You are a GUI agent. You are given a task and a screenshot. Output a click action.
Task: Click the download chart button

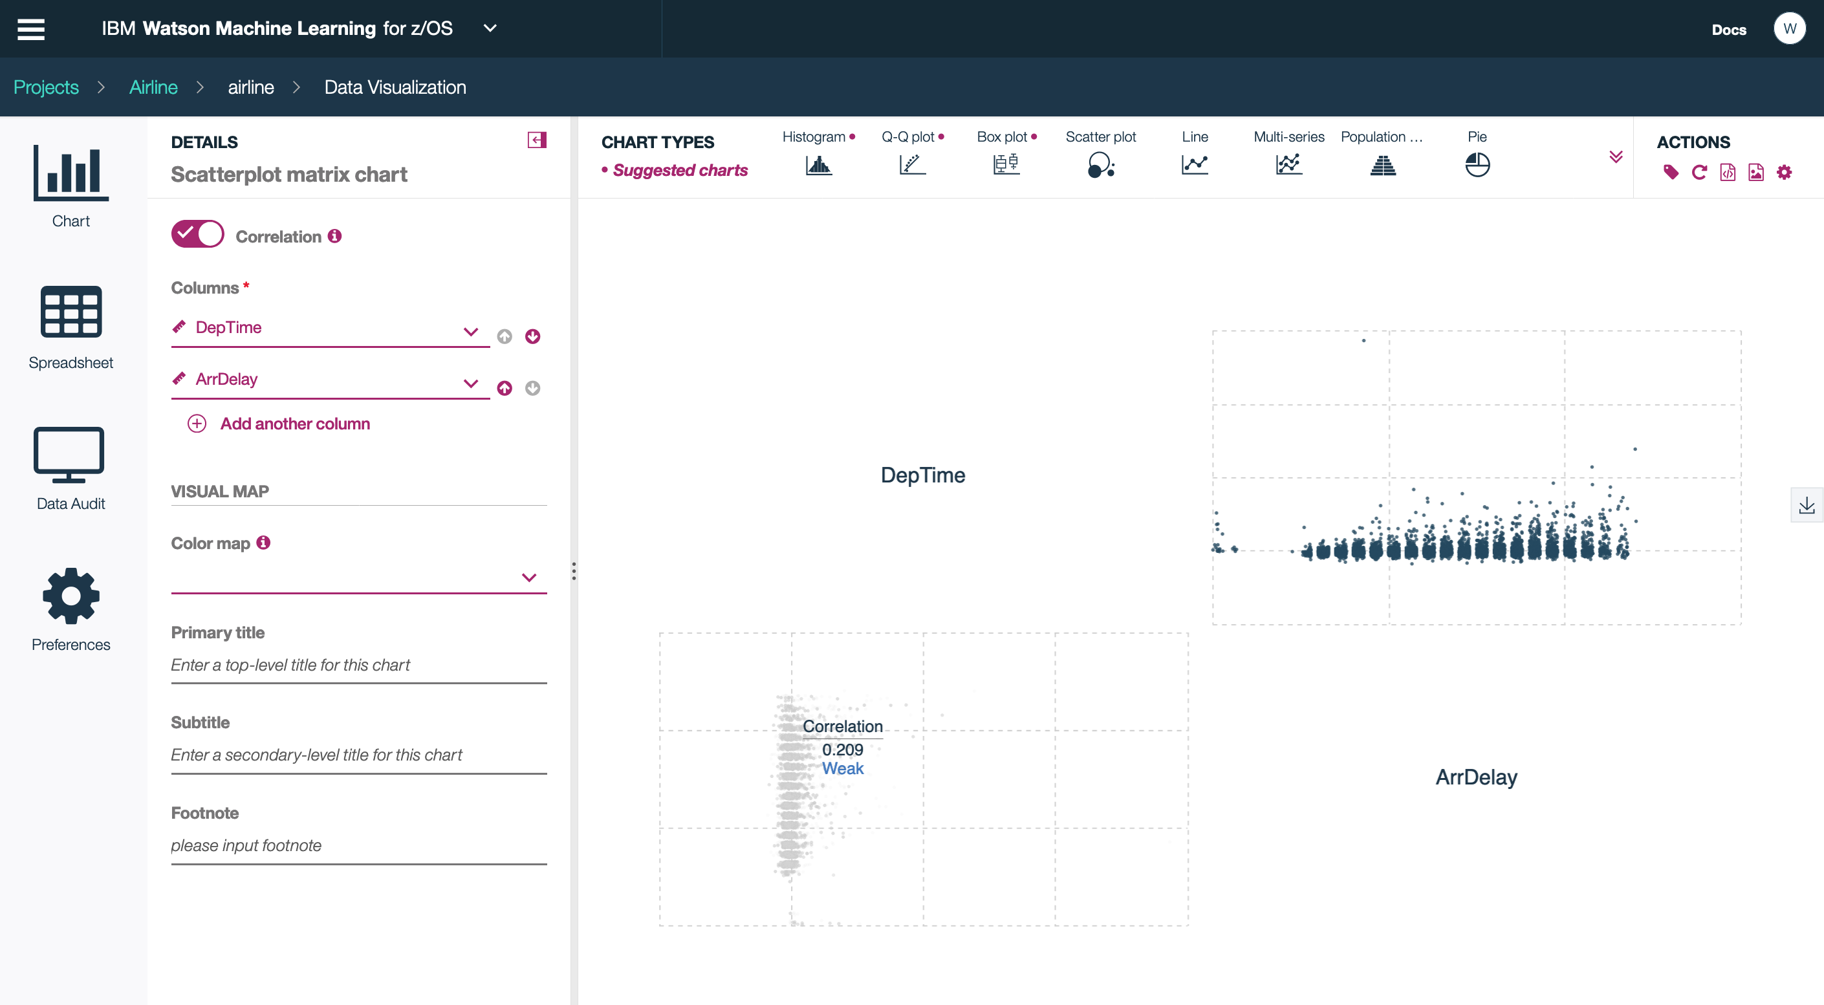(x=1805, y=506)
